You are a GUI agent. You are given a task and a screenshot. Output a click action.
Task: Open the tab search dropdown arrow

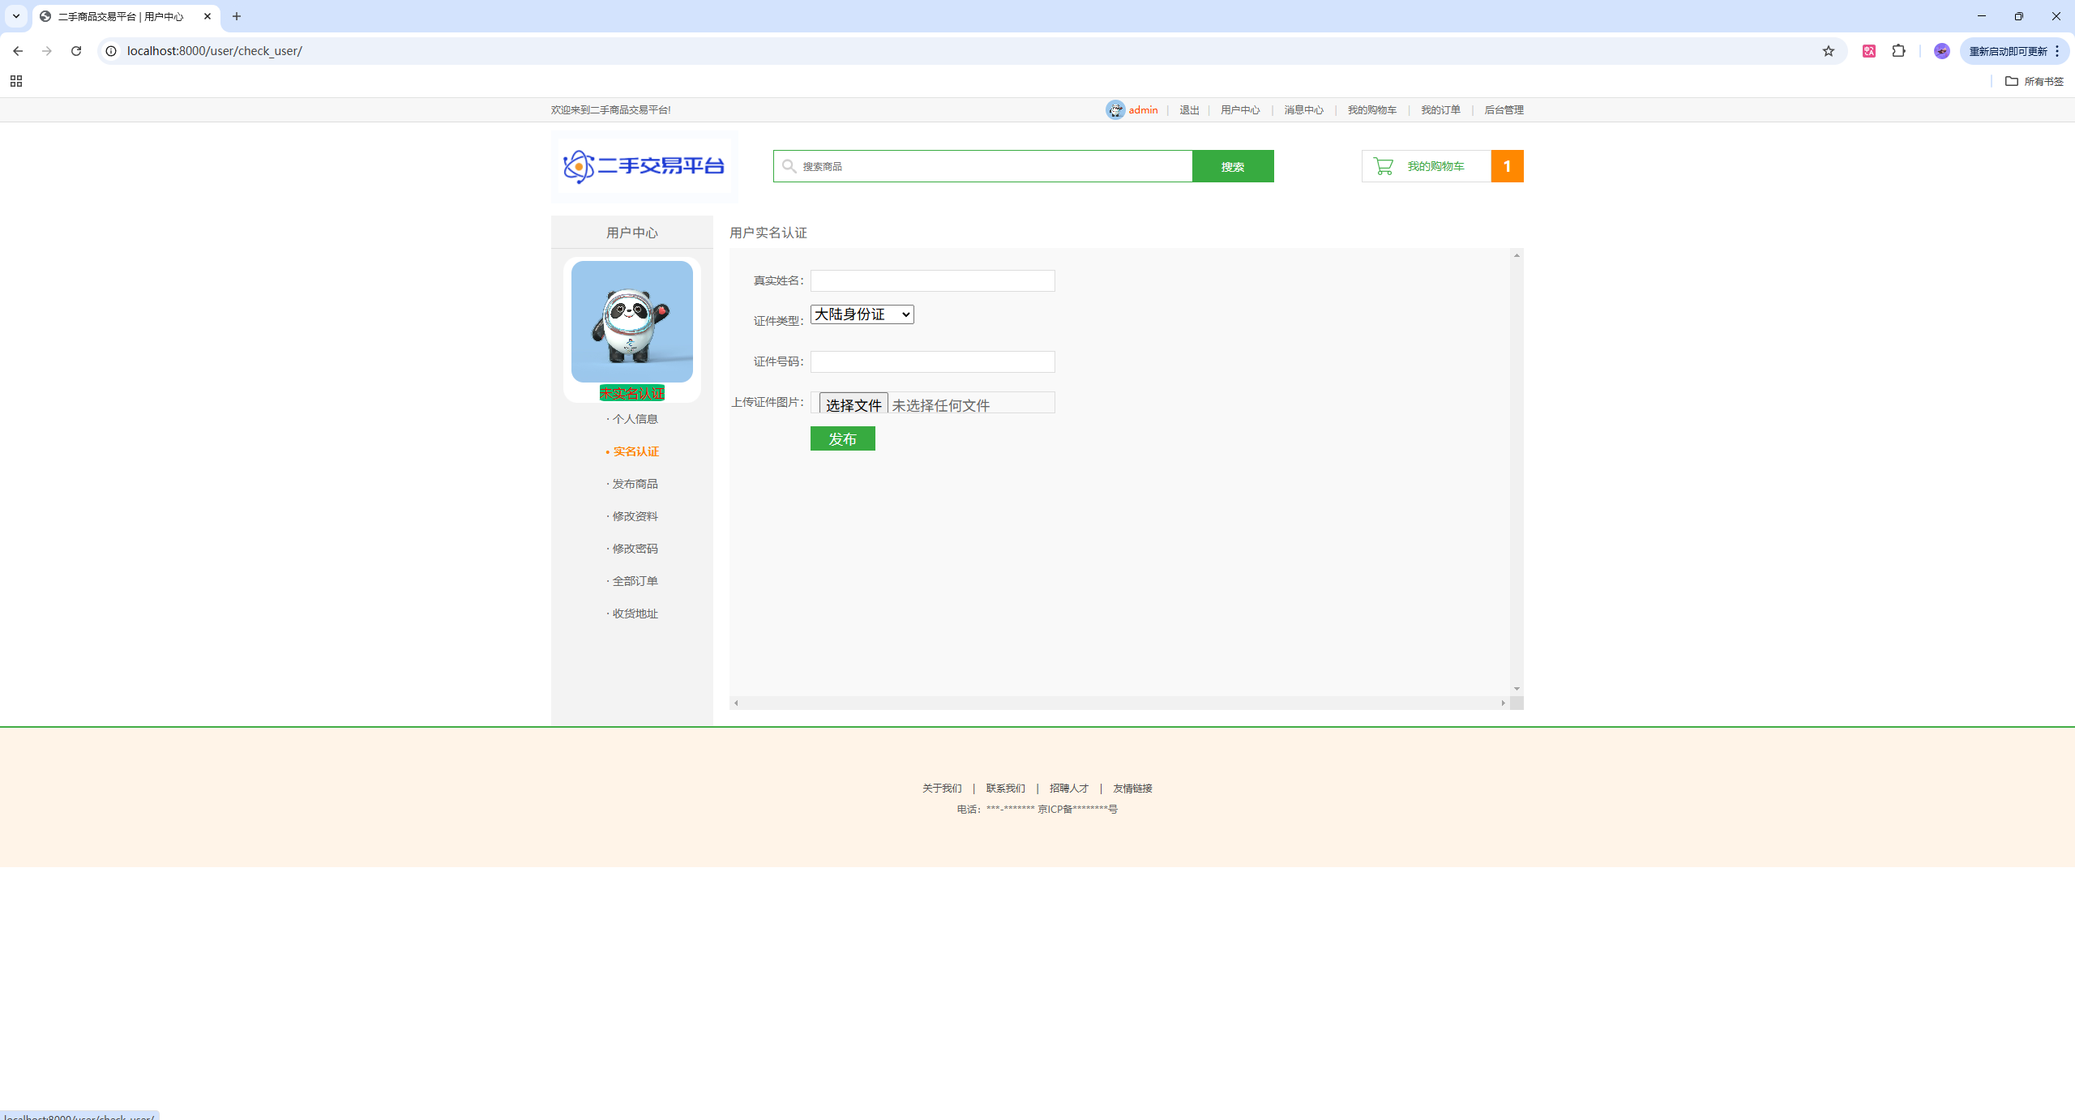point(16,16)
